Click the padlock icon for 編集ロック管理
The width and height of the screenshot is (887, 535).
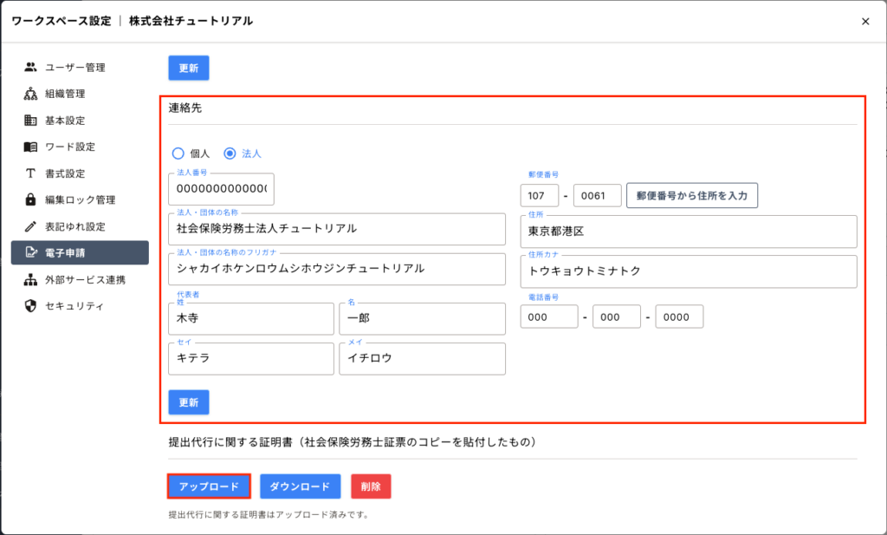click(x=30, y=200)
